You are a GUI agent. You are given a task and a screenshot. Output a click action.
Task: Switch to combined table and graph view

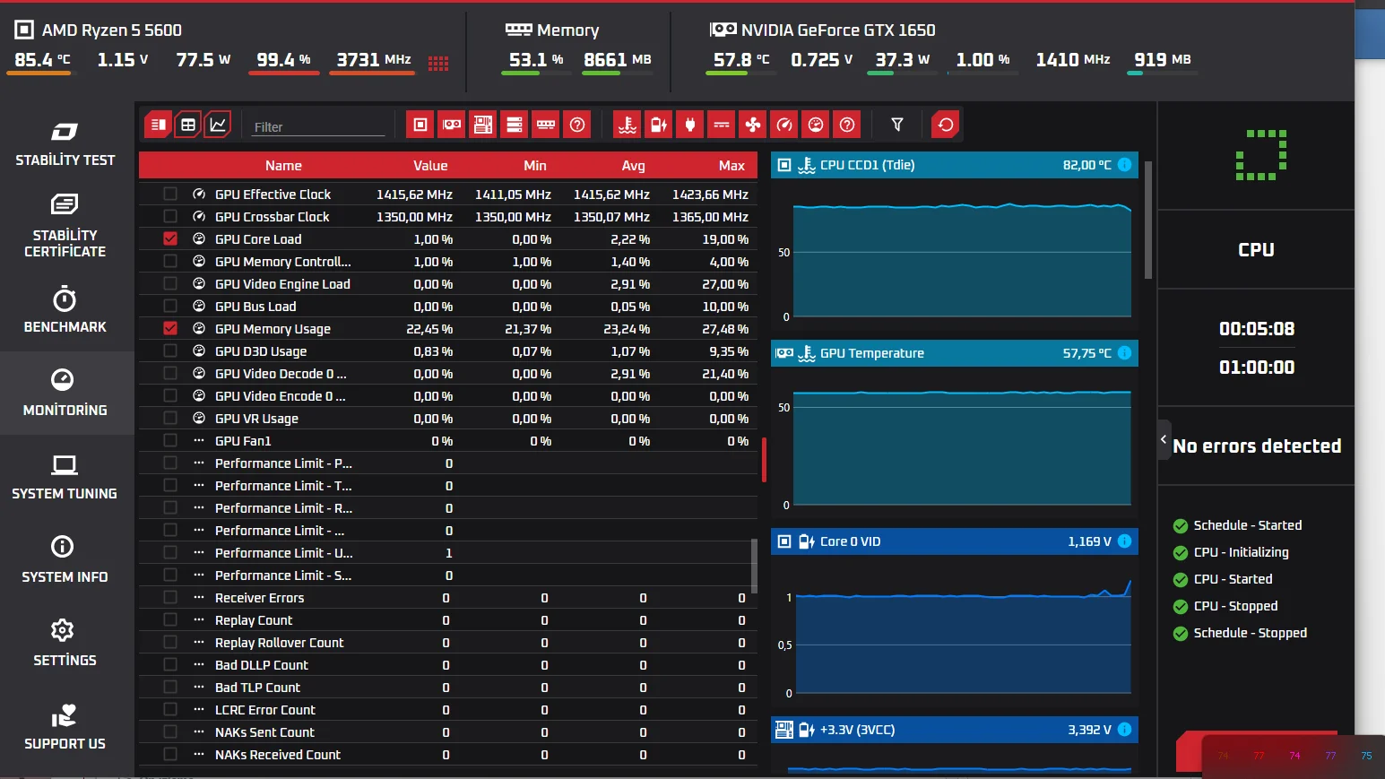point(158,125)
